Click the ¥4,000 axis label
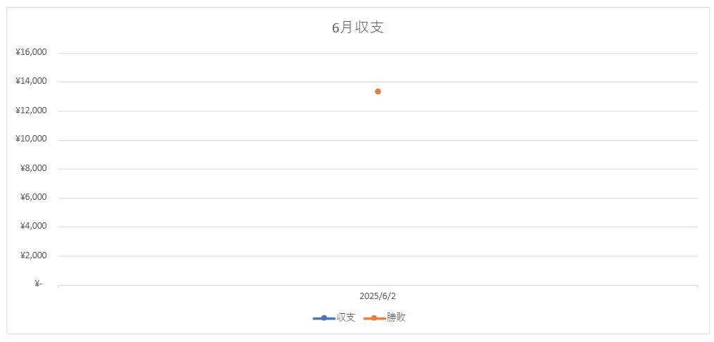This screenshot has height=342, width=714. point(33,226)
